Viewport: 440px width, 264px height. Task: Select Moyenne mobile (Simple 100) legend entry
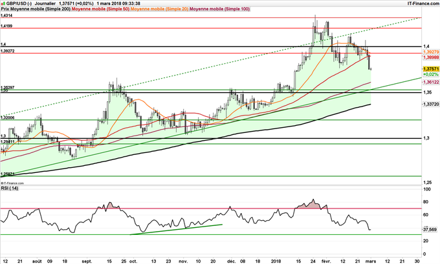[x=220, y=9]
